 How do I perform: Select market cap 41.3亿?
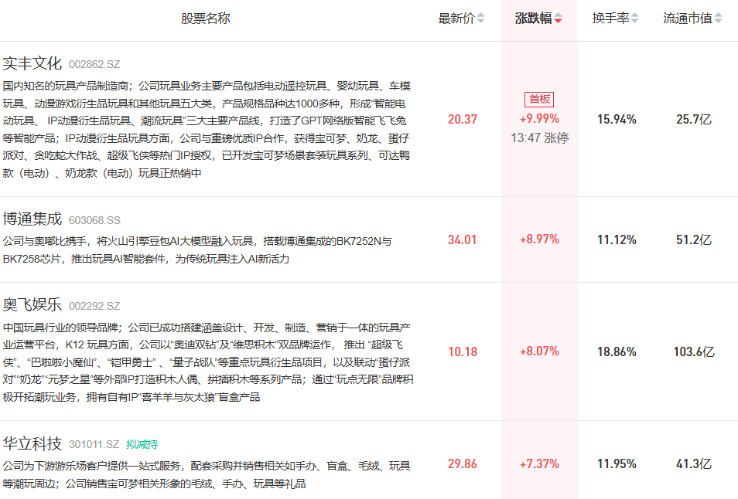coord(694,463)
